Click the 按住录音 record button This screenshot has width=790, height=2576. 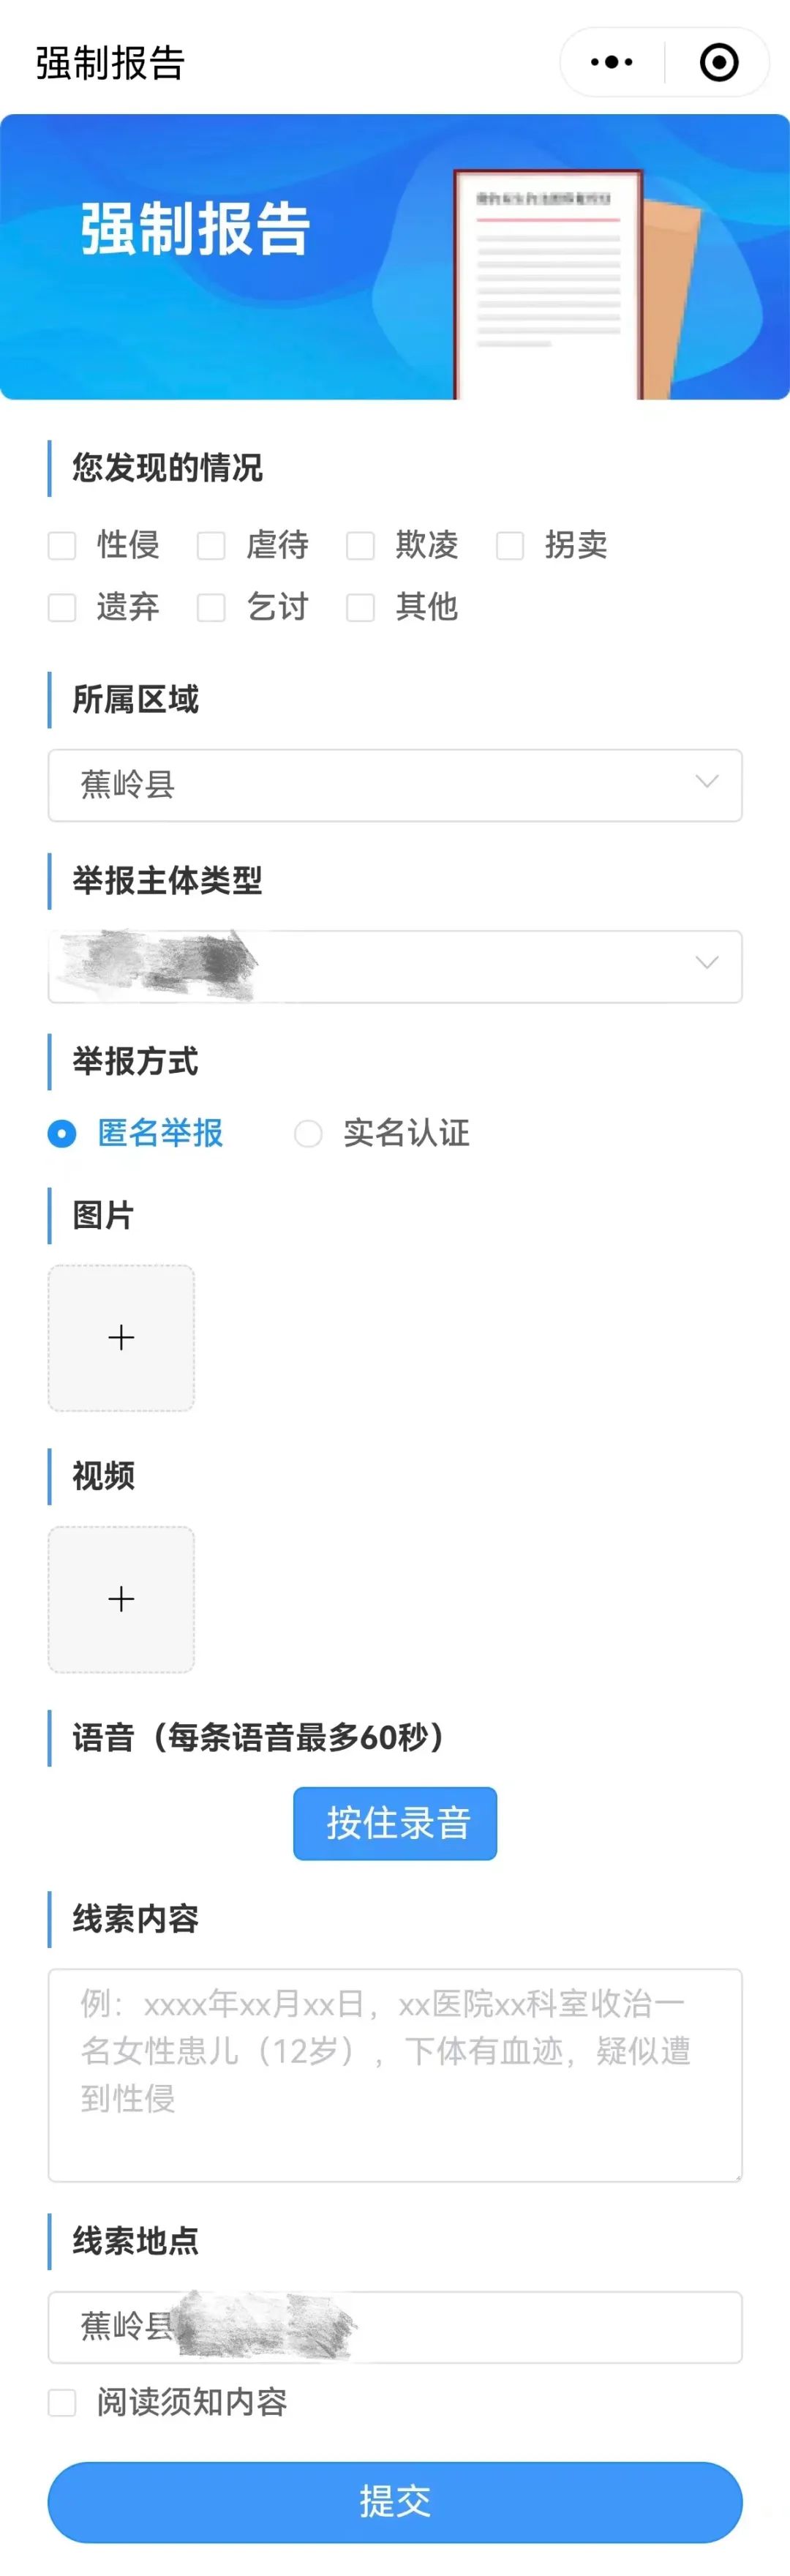[395, 1823]
